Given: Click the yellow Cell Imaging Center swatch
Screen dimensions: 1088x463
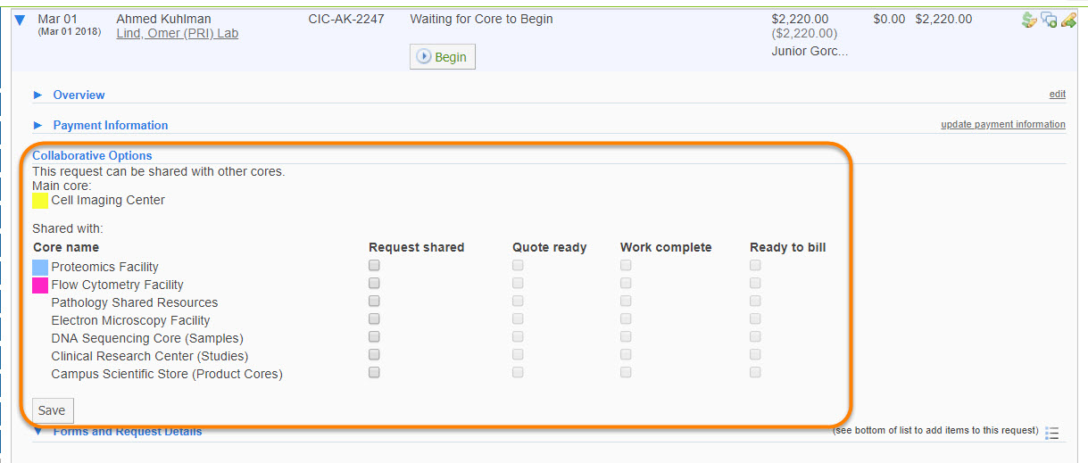Looking at the screenshot, I should 40,201.
